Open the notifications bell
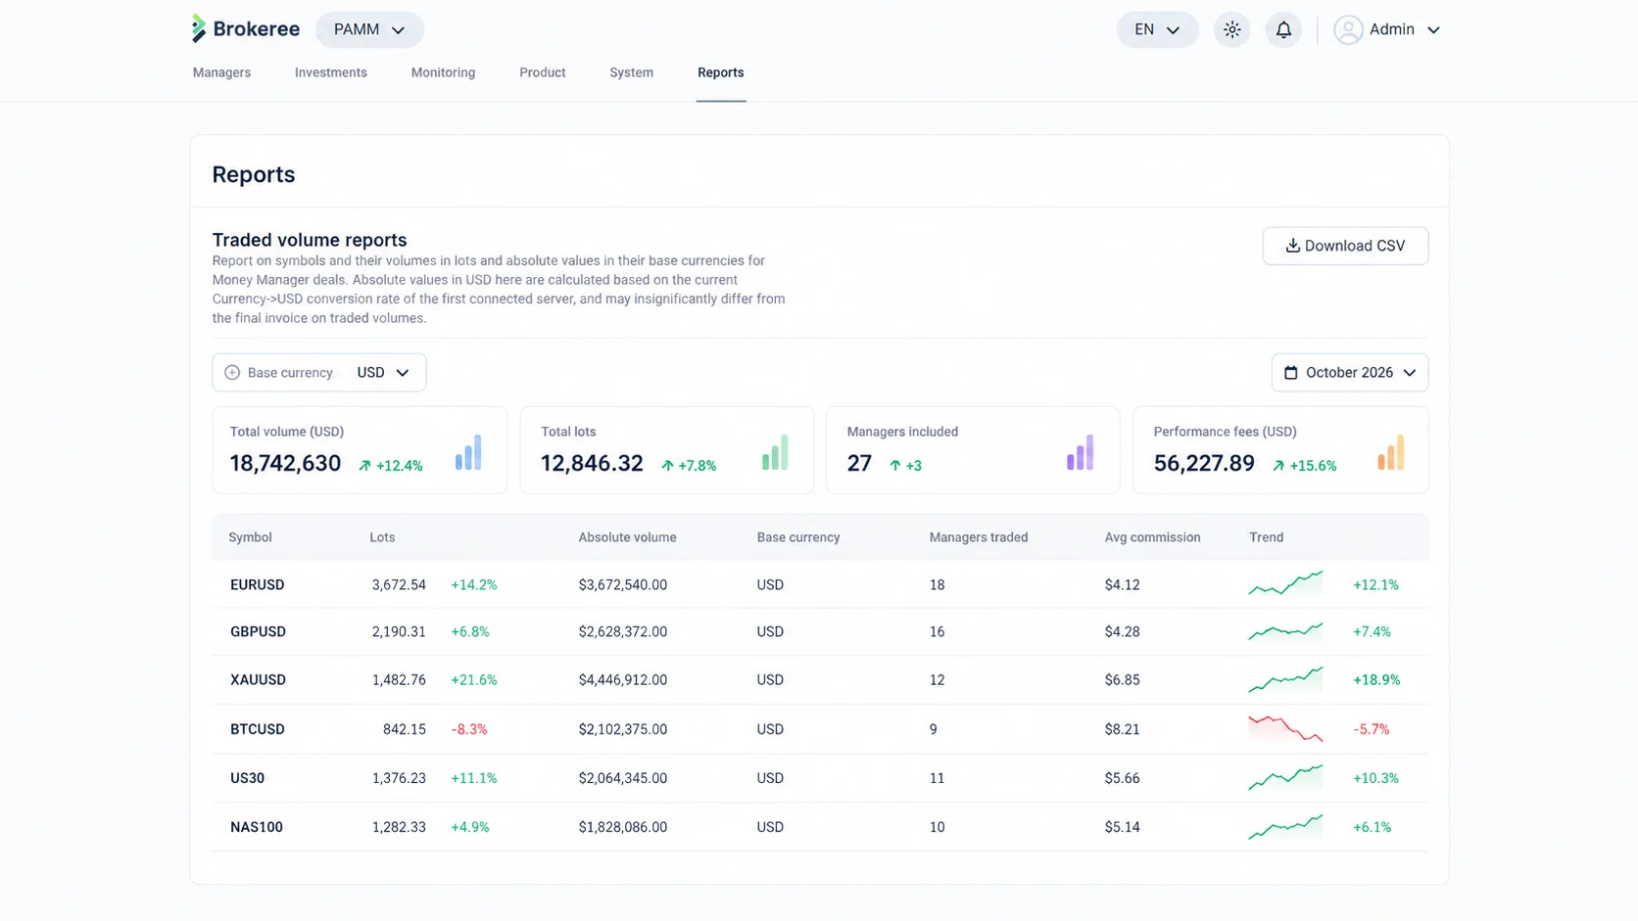 [x=1283, y=29]
